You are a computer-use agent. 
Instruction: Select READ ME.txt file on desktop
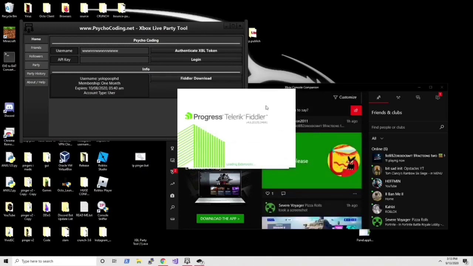[84, 209]
